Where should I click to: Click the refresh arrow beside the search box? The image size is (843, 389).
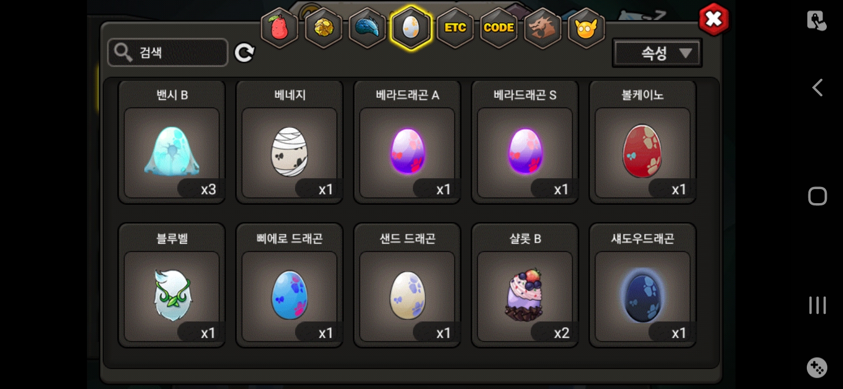(244, 53)
